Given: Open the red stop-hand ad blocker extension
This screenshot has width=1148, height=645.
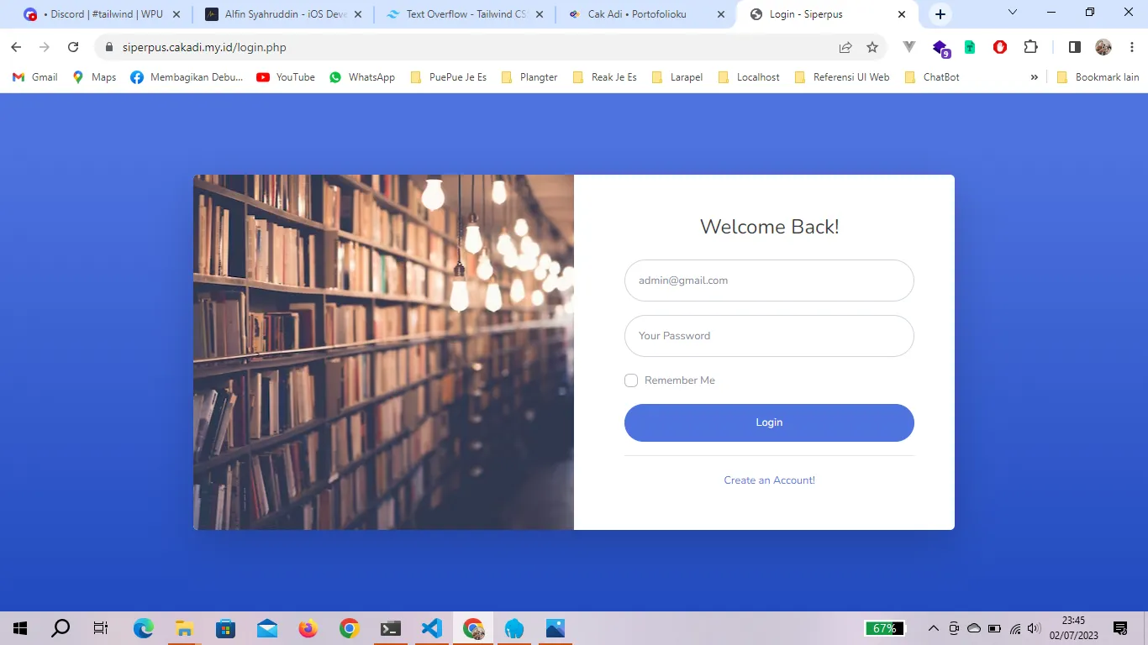Looking at the screenshot, I should (x=1000, y=48).
